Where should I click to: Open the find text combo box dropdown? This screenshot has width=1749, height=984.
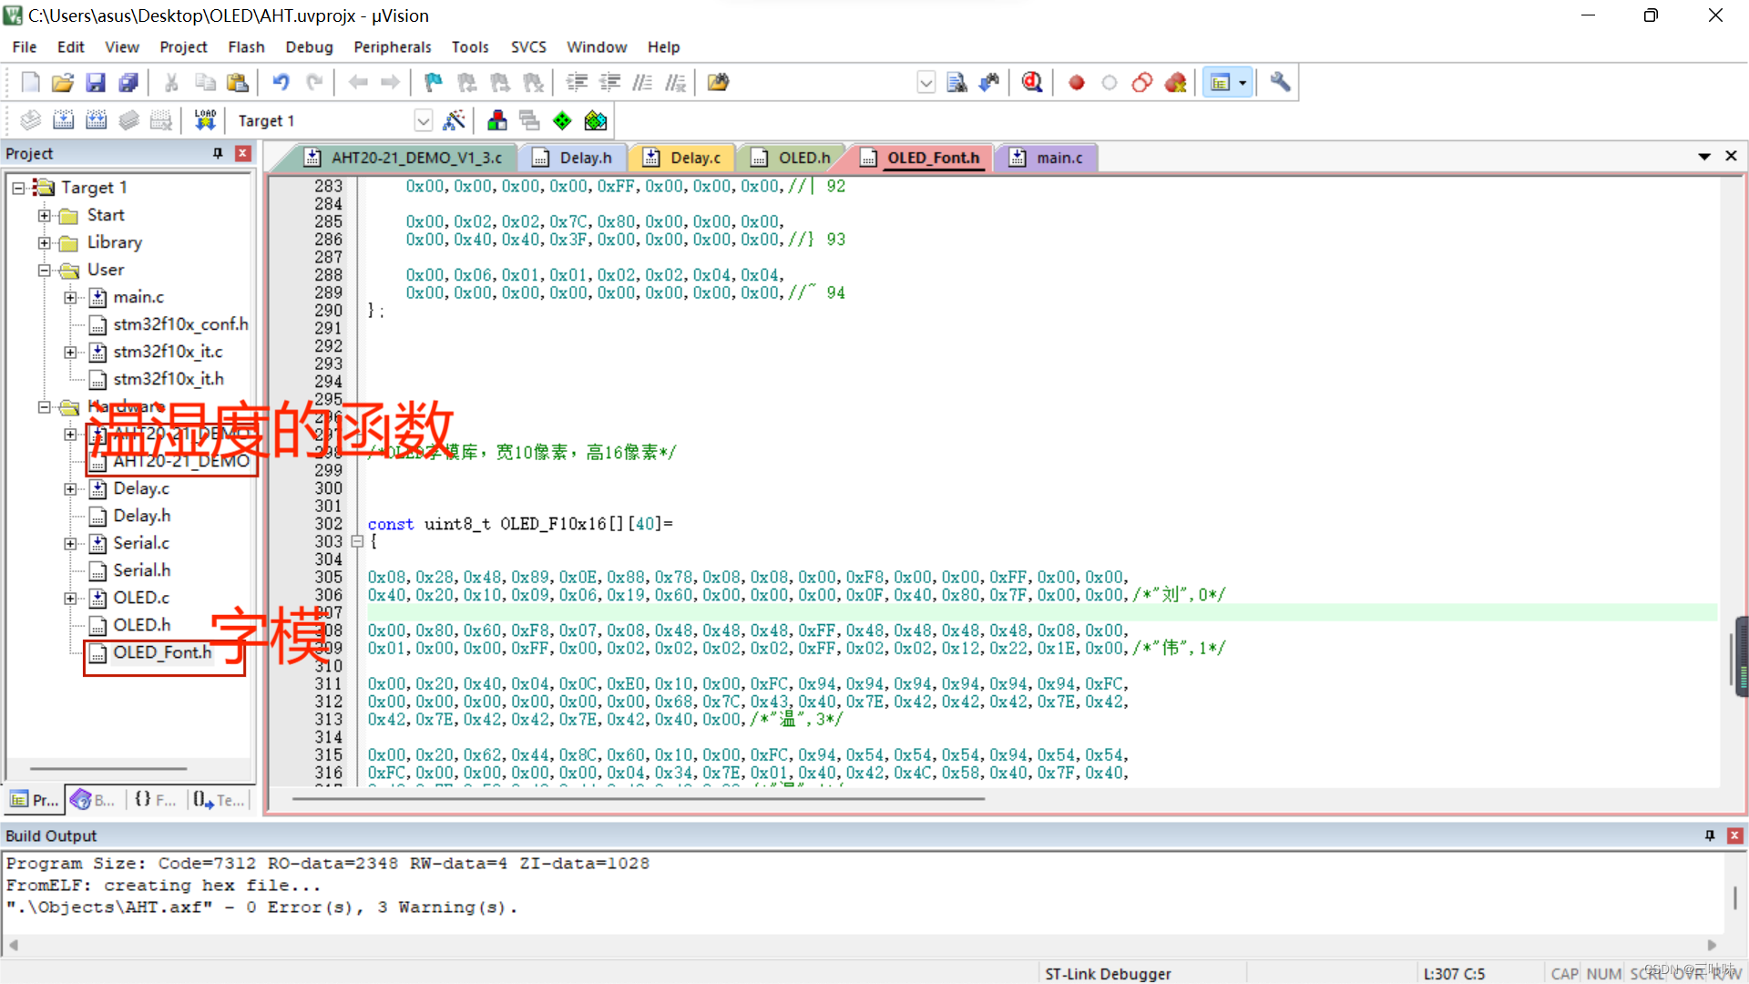pos(926,83)
